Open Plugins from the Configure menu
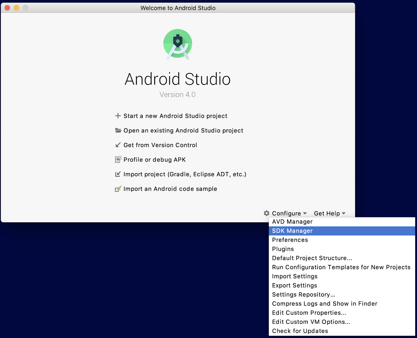Viewport: 417px width, 338px height. pos(283,249)
